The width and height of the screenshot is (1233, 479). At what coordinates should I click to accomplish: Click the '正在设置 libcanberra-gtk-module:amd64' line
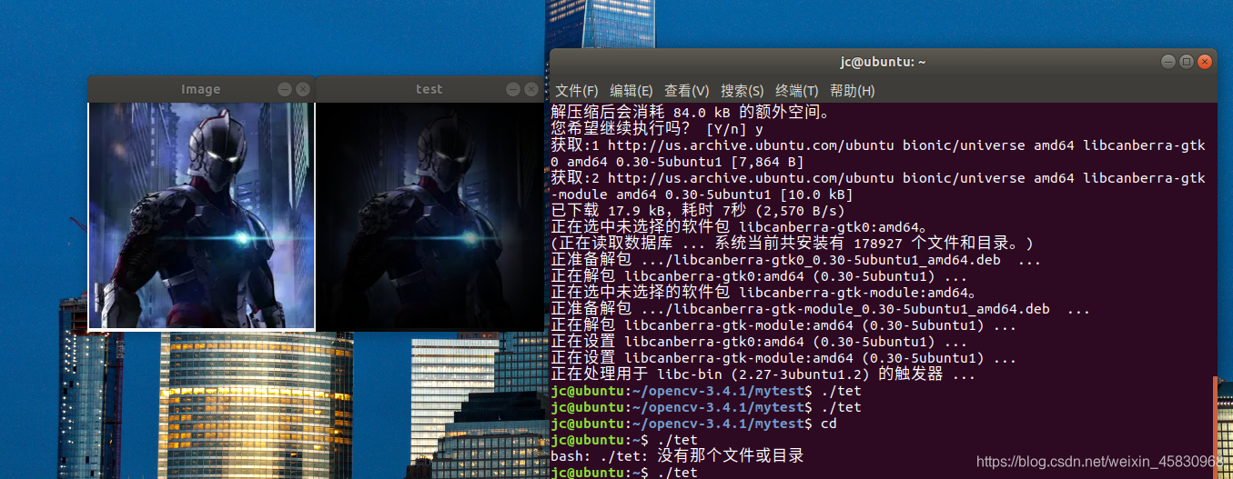click(x=784, y=358)
